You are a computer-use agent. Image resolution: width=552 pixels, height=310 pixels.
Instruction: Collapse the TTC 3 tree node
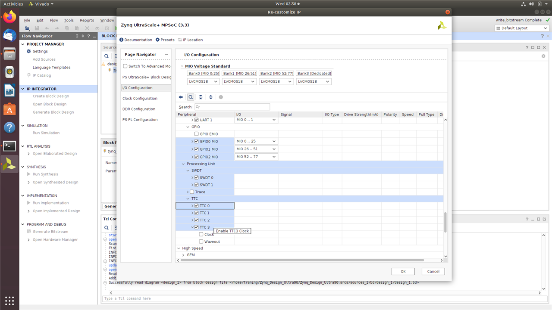pyautogui.click(x=192, y=227)
